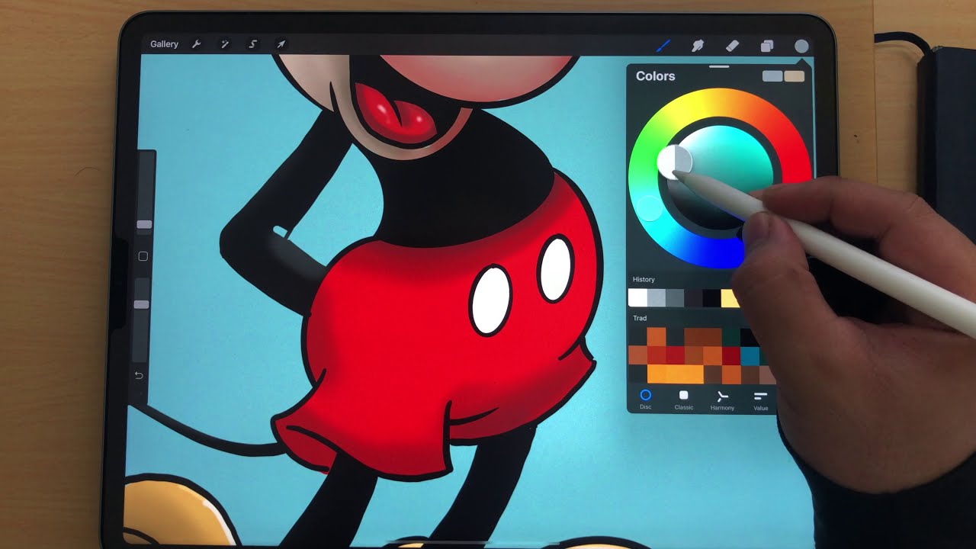Open the Actions wrench menu
This screenshot has height=549, width=976.
click(x=196, y=44)
